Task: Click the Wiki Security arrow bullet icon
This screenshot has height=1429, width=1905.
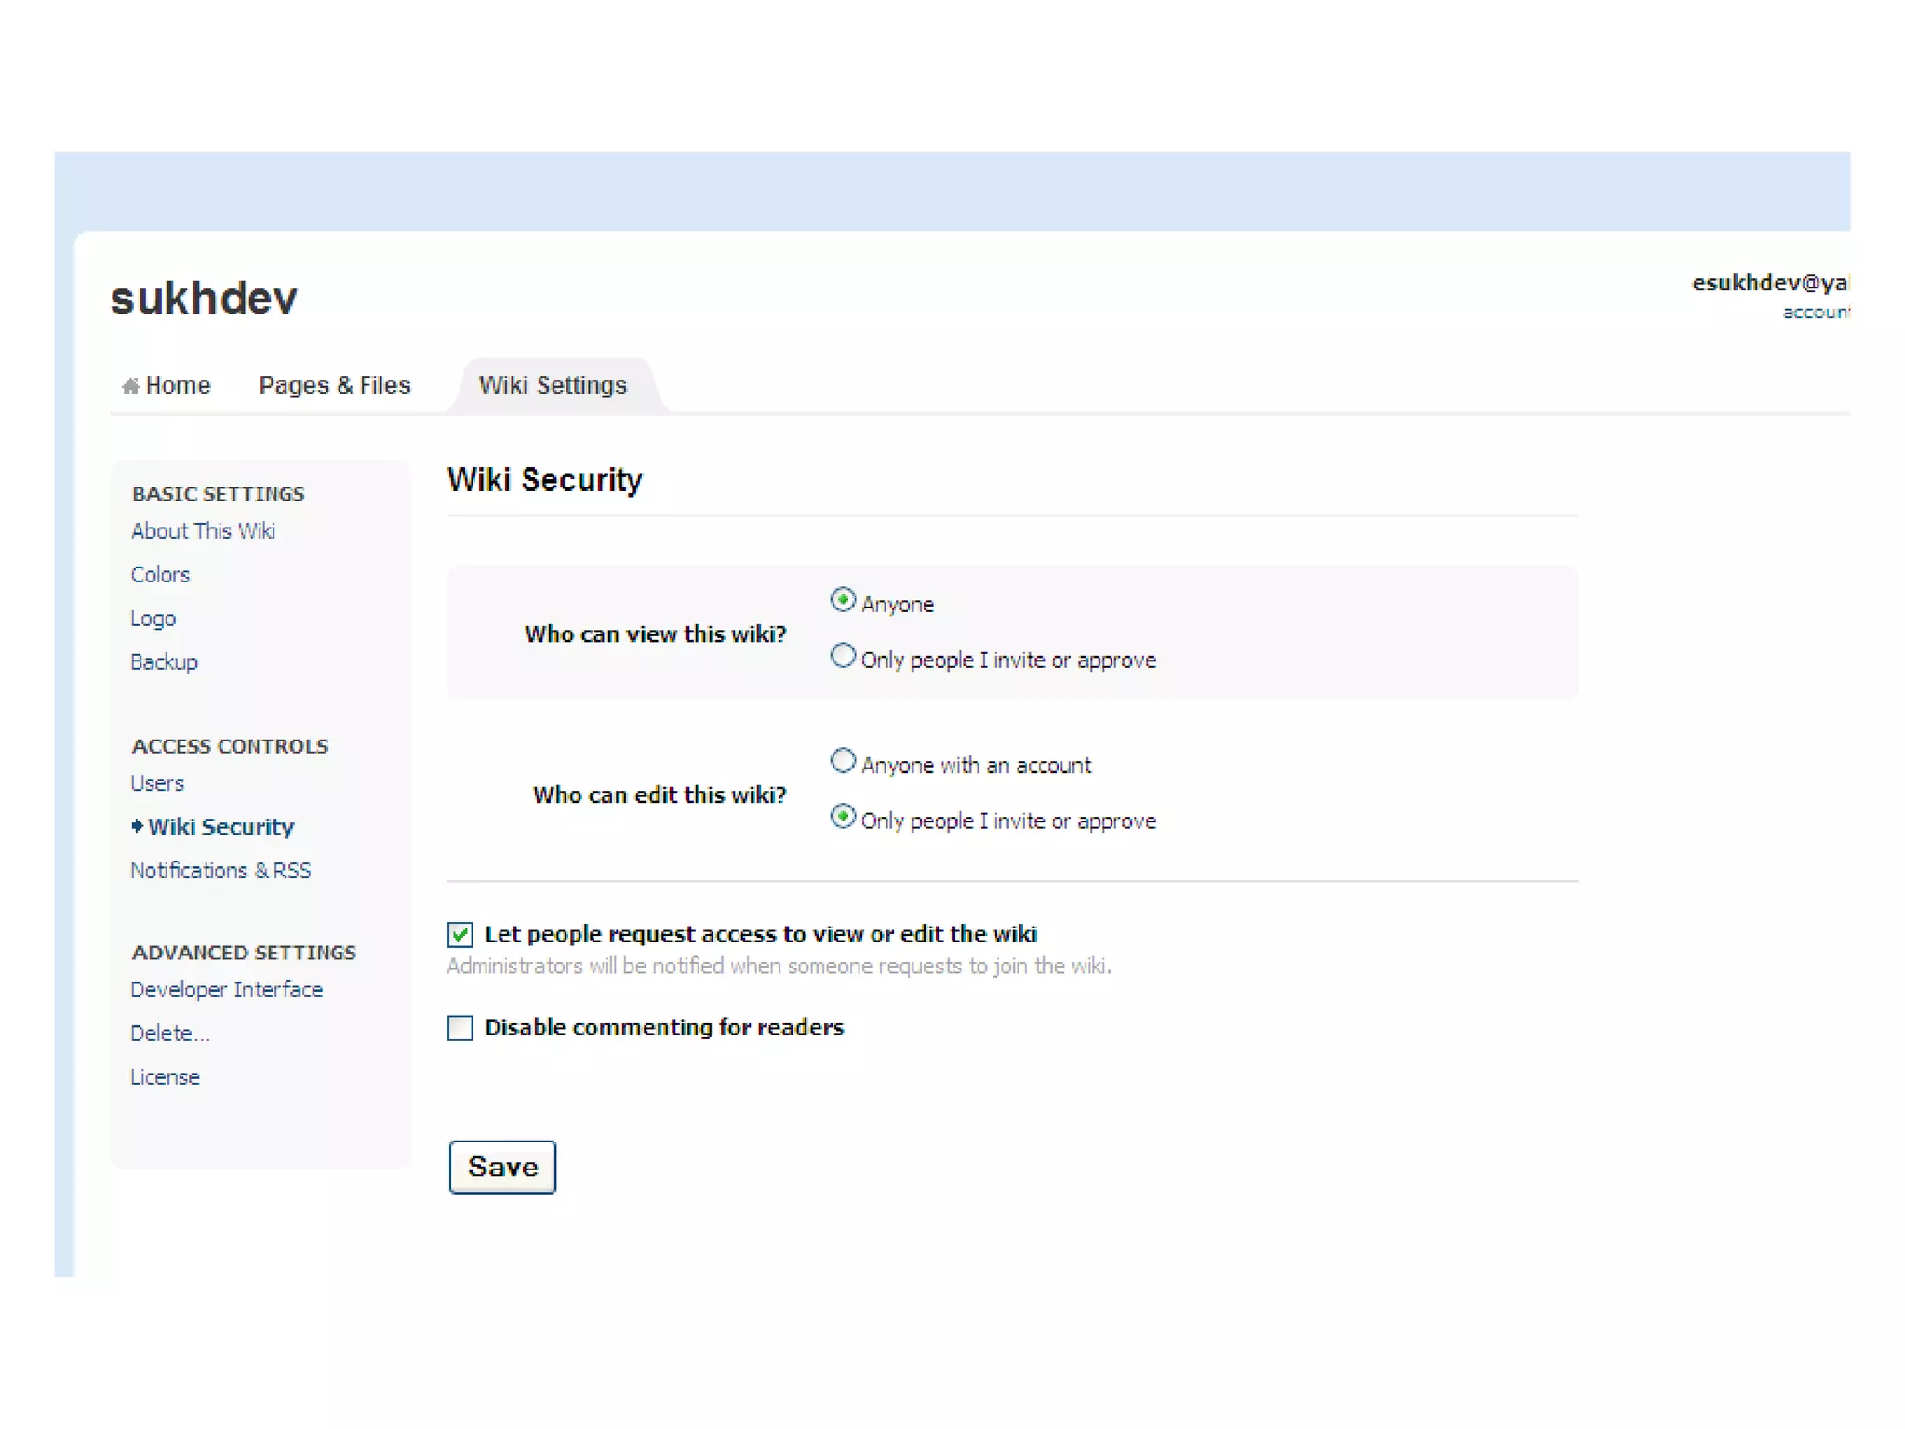Action: tap(137, 826)
